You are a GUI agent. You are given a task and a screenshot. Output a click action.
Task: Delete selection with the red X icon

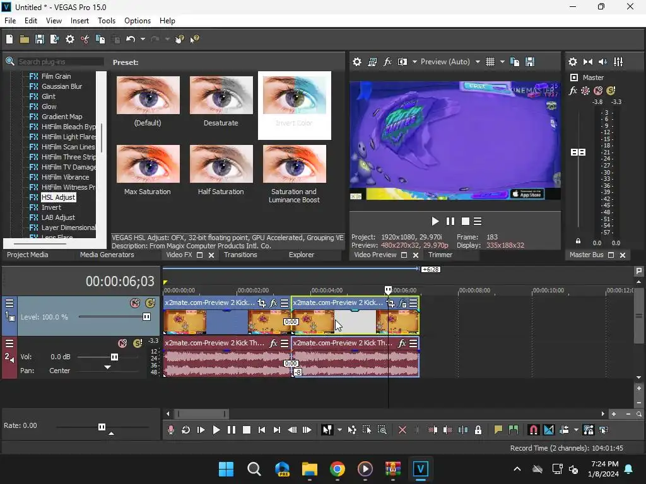click(402, 430)
